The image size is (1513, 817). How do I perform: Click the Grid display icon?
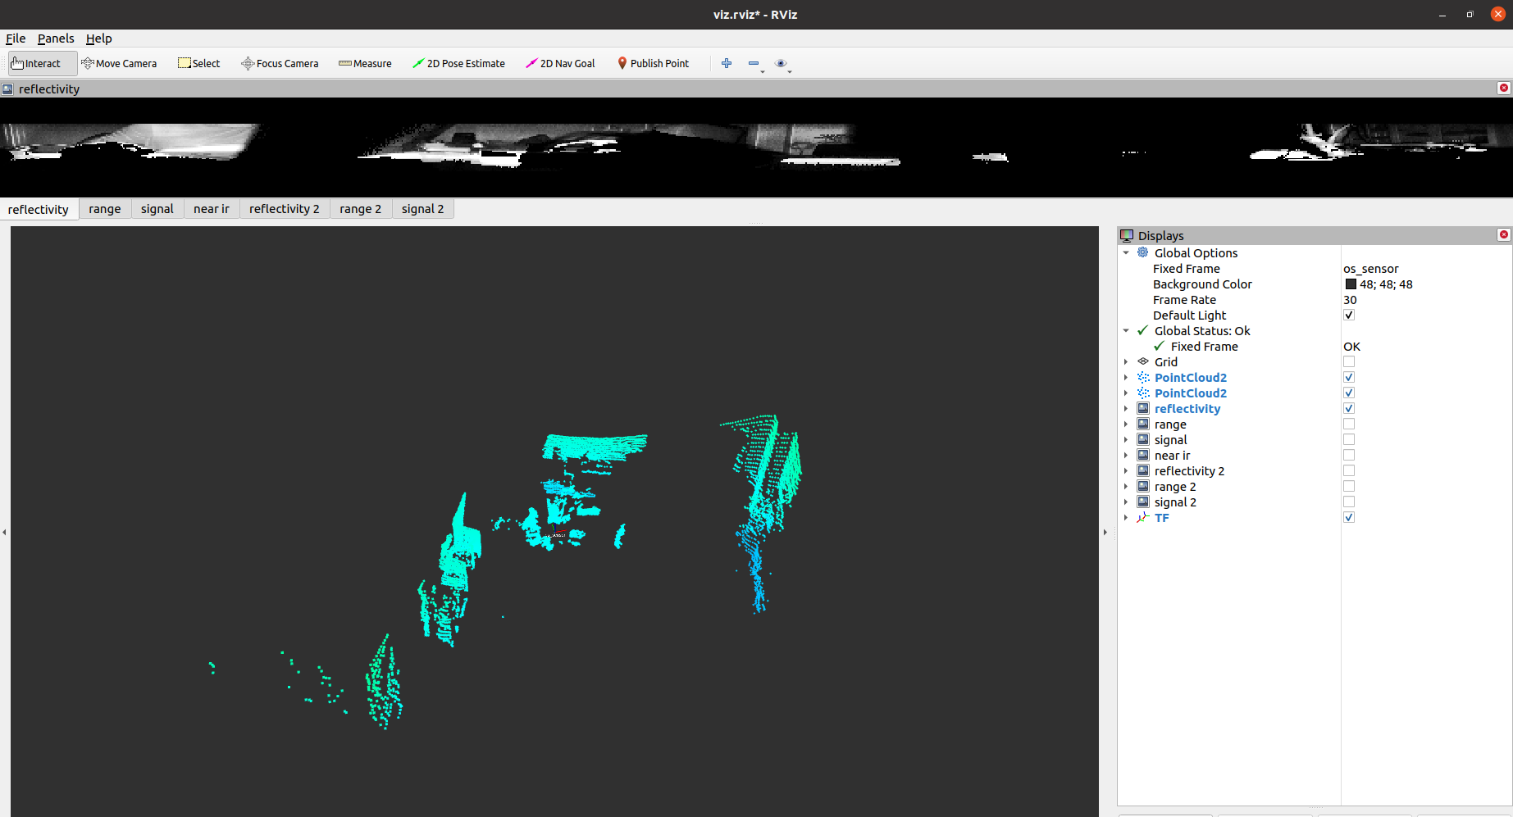tap(1143, 361)
